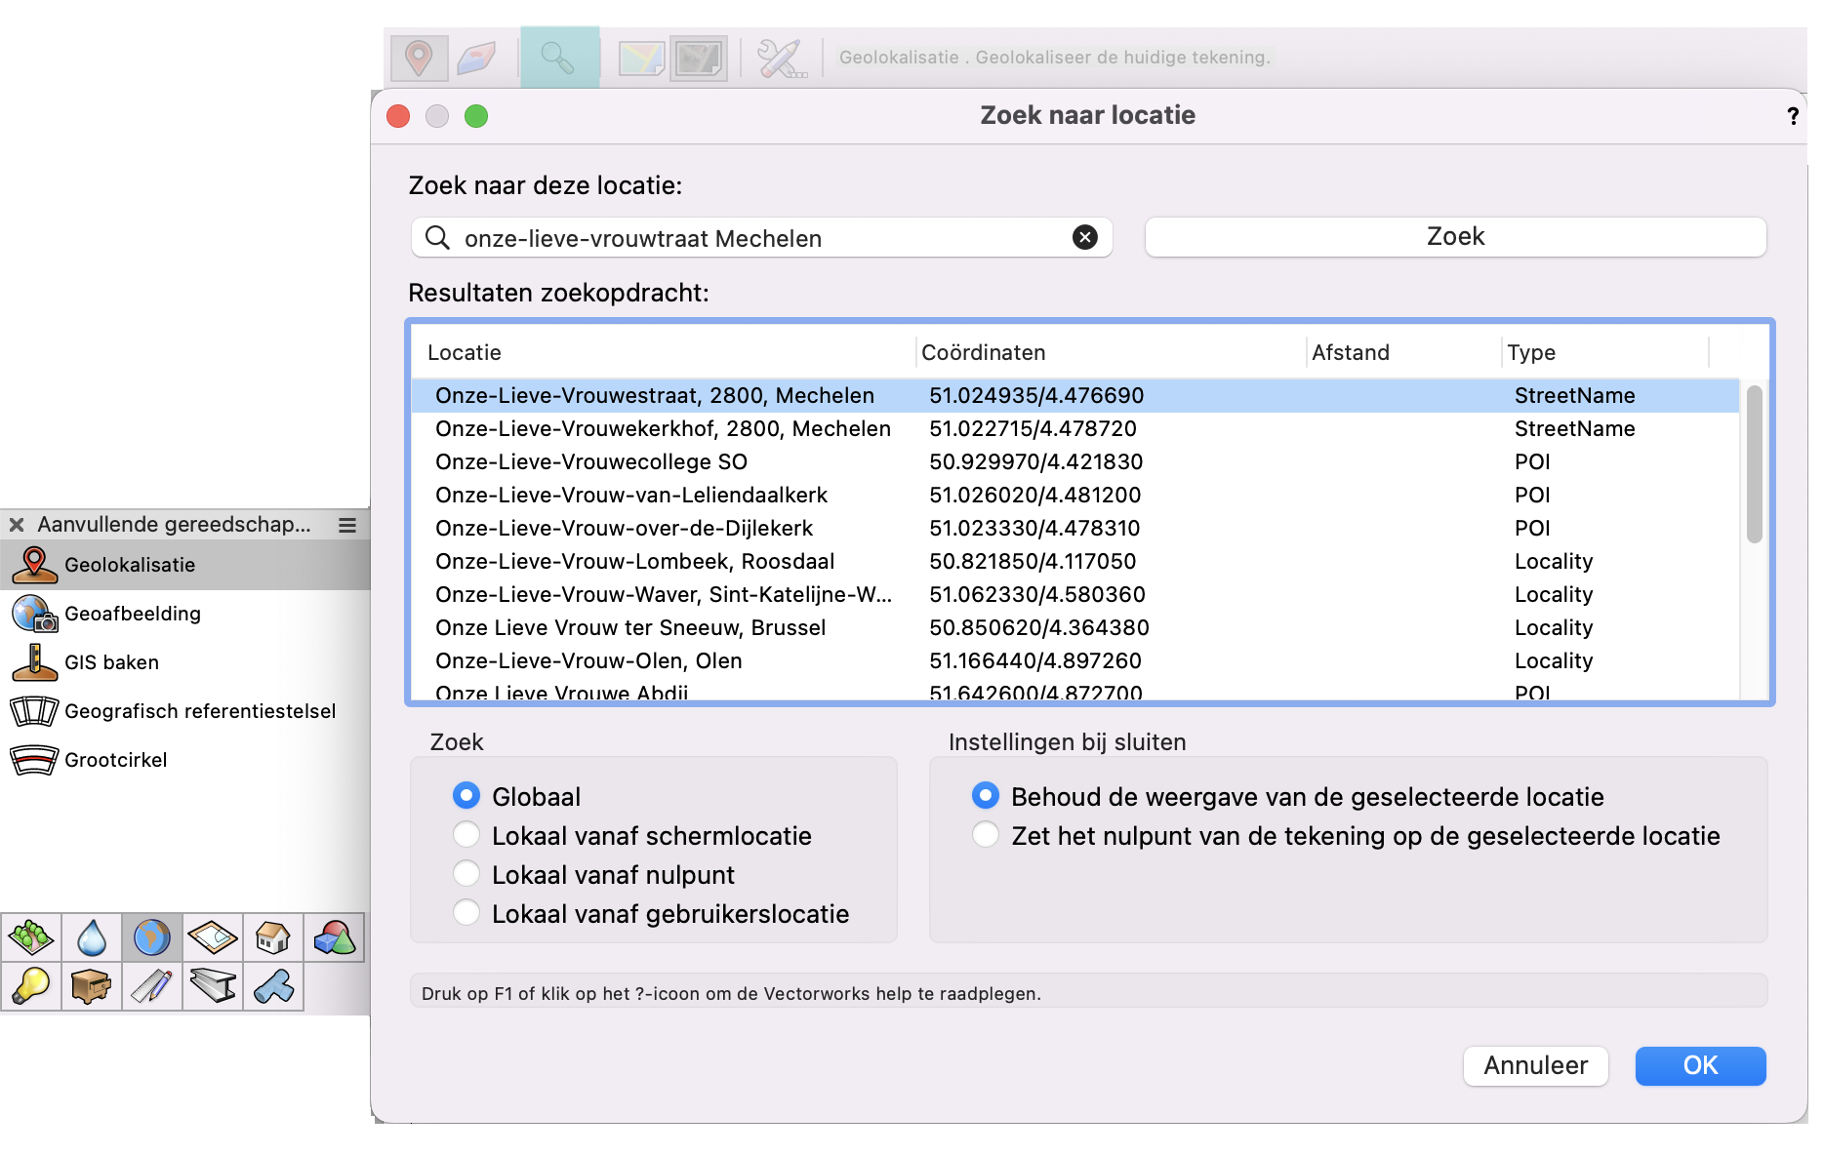Sort results by Afstand column header

click(x=1403, y=352)
